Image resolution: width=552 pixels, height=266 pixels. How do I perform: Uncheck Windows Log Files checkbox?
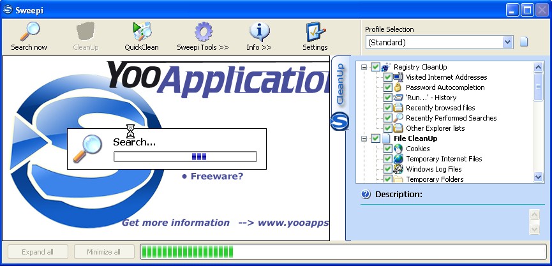pyautogui.click(x=387, y=169)
